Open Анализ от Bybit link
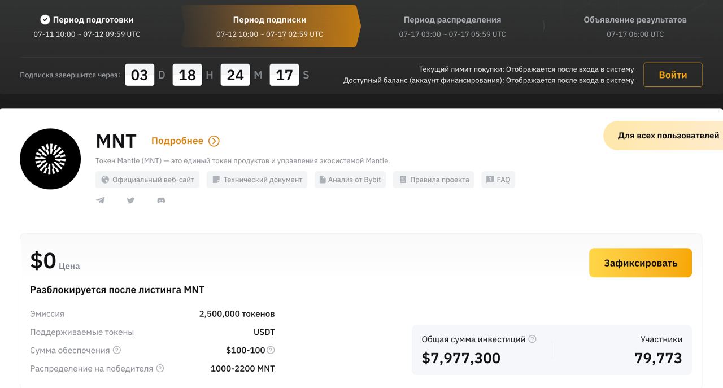 click(350, 180)
